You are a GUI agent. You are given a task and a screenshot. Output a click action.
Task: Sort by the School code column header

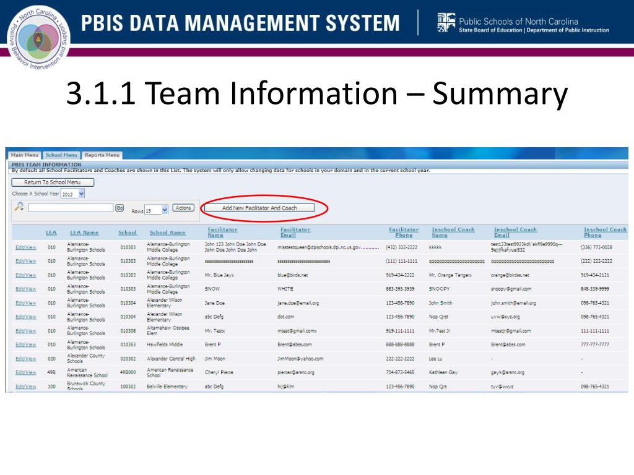point(128,233)
